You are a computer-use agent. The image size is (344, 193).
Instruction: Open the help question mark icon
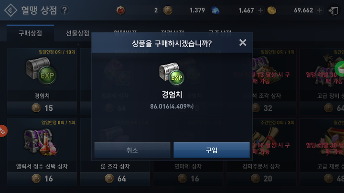(64, 11)
